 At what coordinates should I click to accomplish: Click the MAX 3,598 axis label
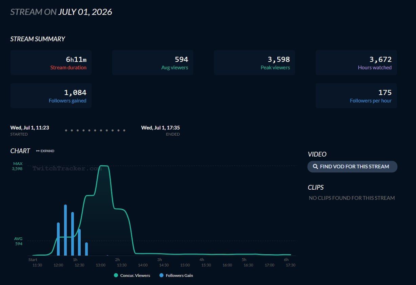(17, 166)
